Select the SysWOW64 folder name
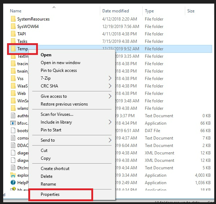 [28, 27]
